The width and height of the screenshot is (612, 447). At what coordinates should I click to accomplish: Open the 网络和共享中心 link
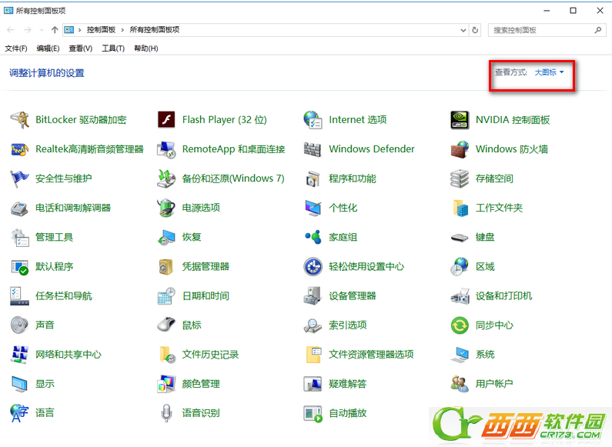[x=69, y=355]
